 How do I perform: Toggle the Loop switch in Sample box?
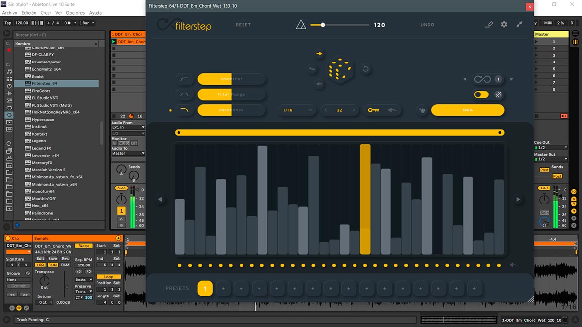[109, 277]
